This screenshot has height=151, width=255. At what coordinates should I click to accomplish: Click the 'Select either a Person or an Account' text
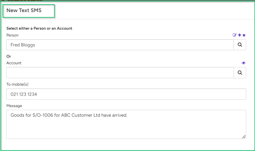tap(39, 28)
